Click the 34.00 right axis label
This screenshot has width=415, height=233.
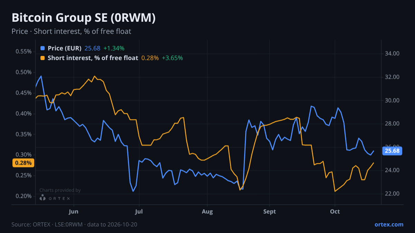392,54
